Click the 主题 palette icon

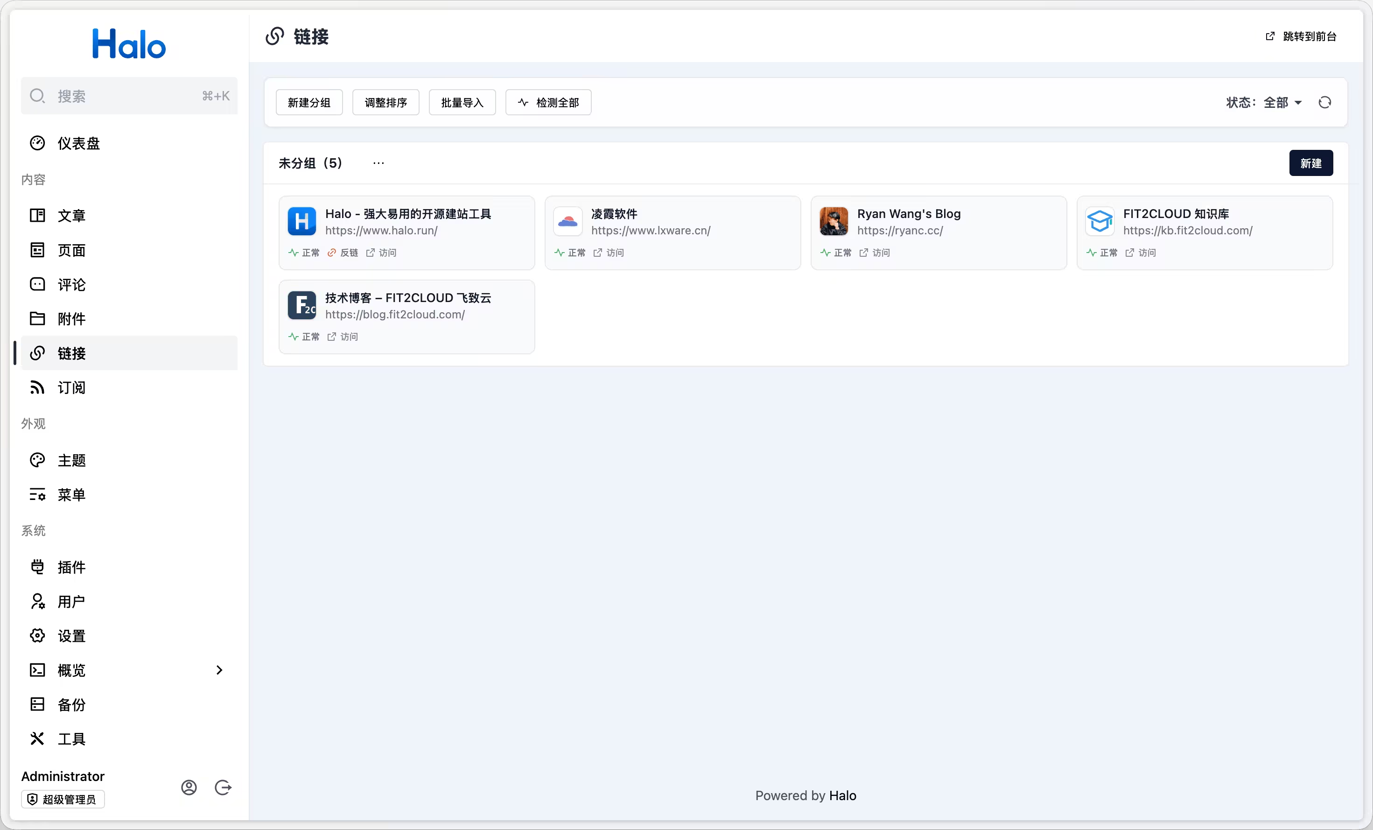37,460
